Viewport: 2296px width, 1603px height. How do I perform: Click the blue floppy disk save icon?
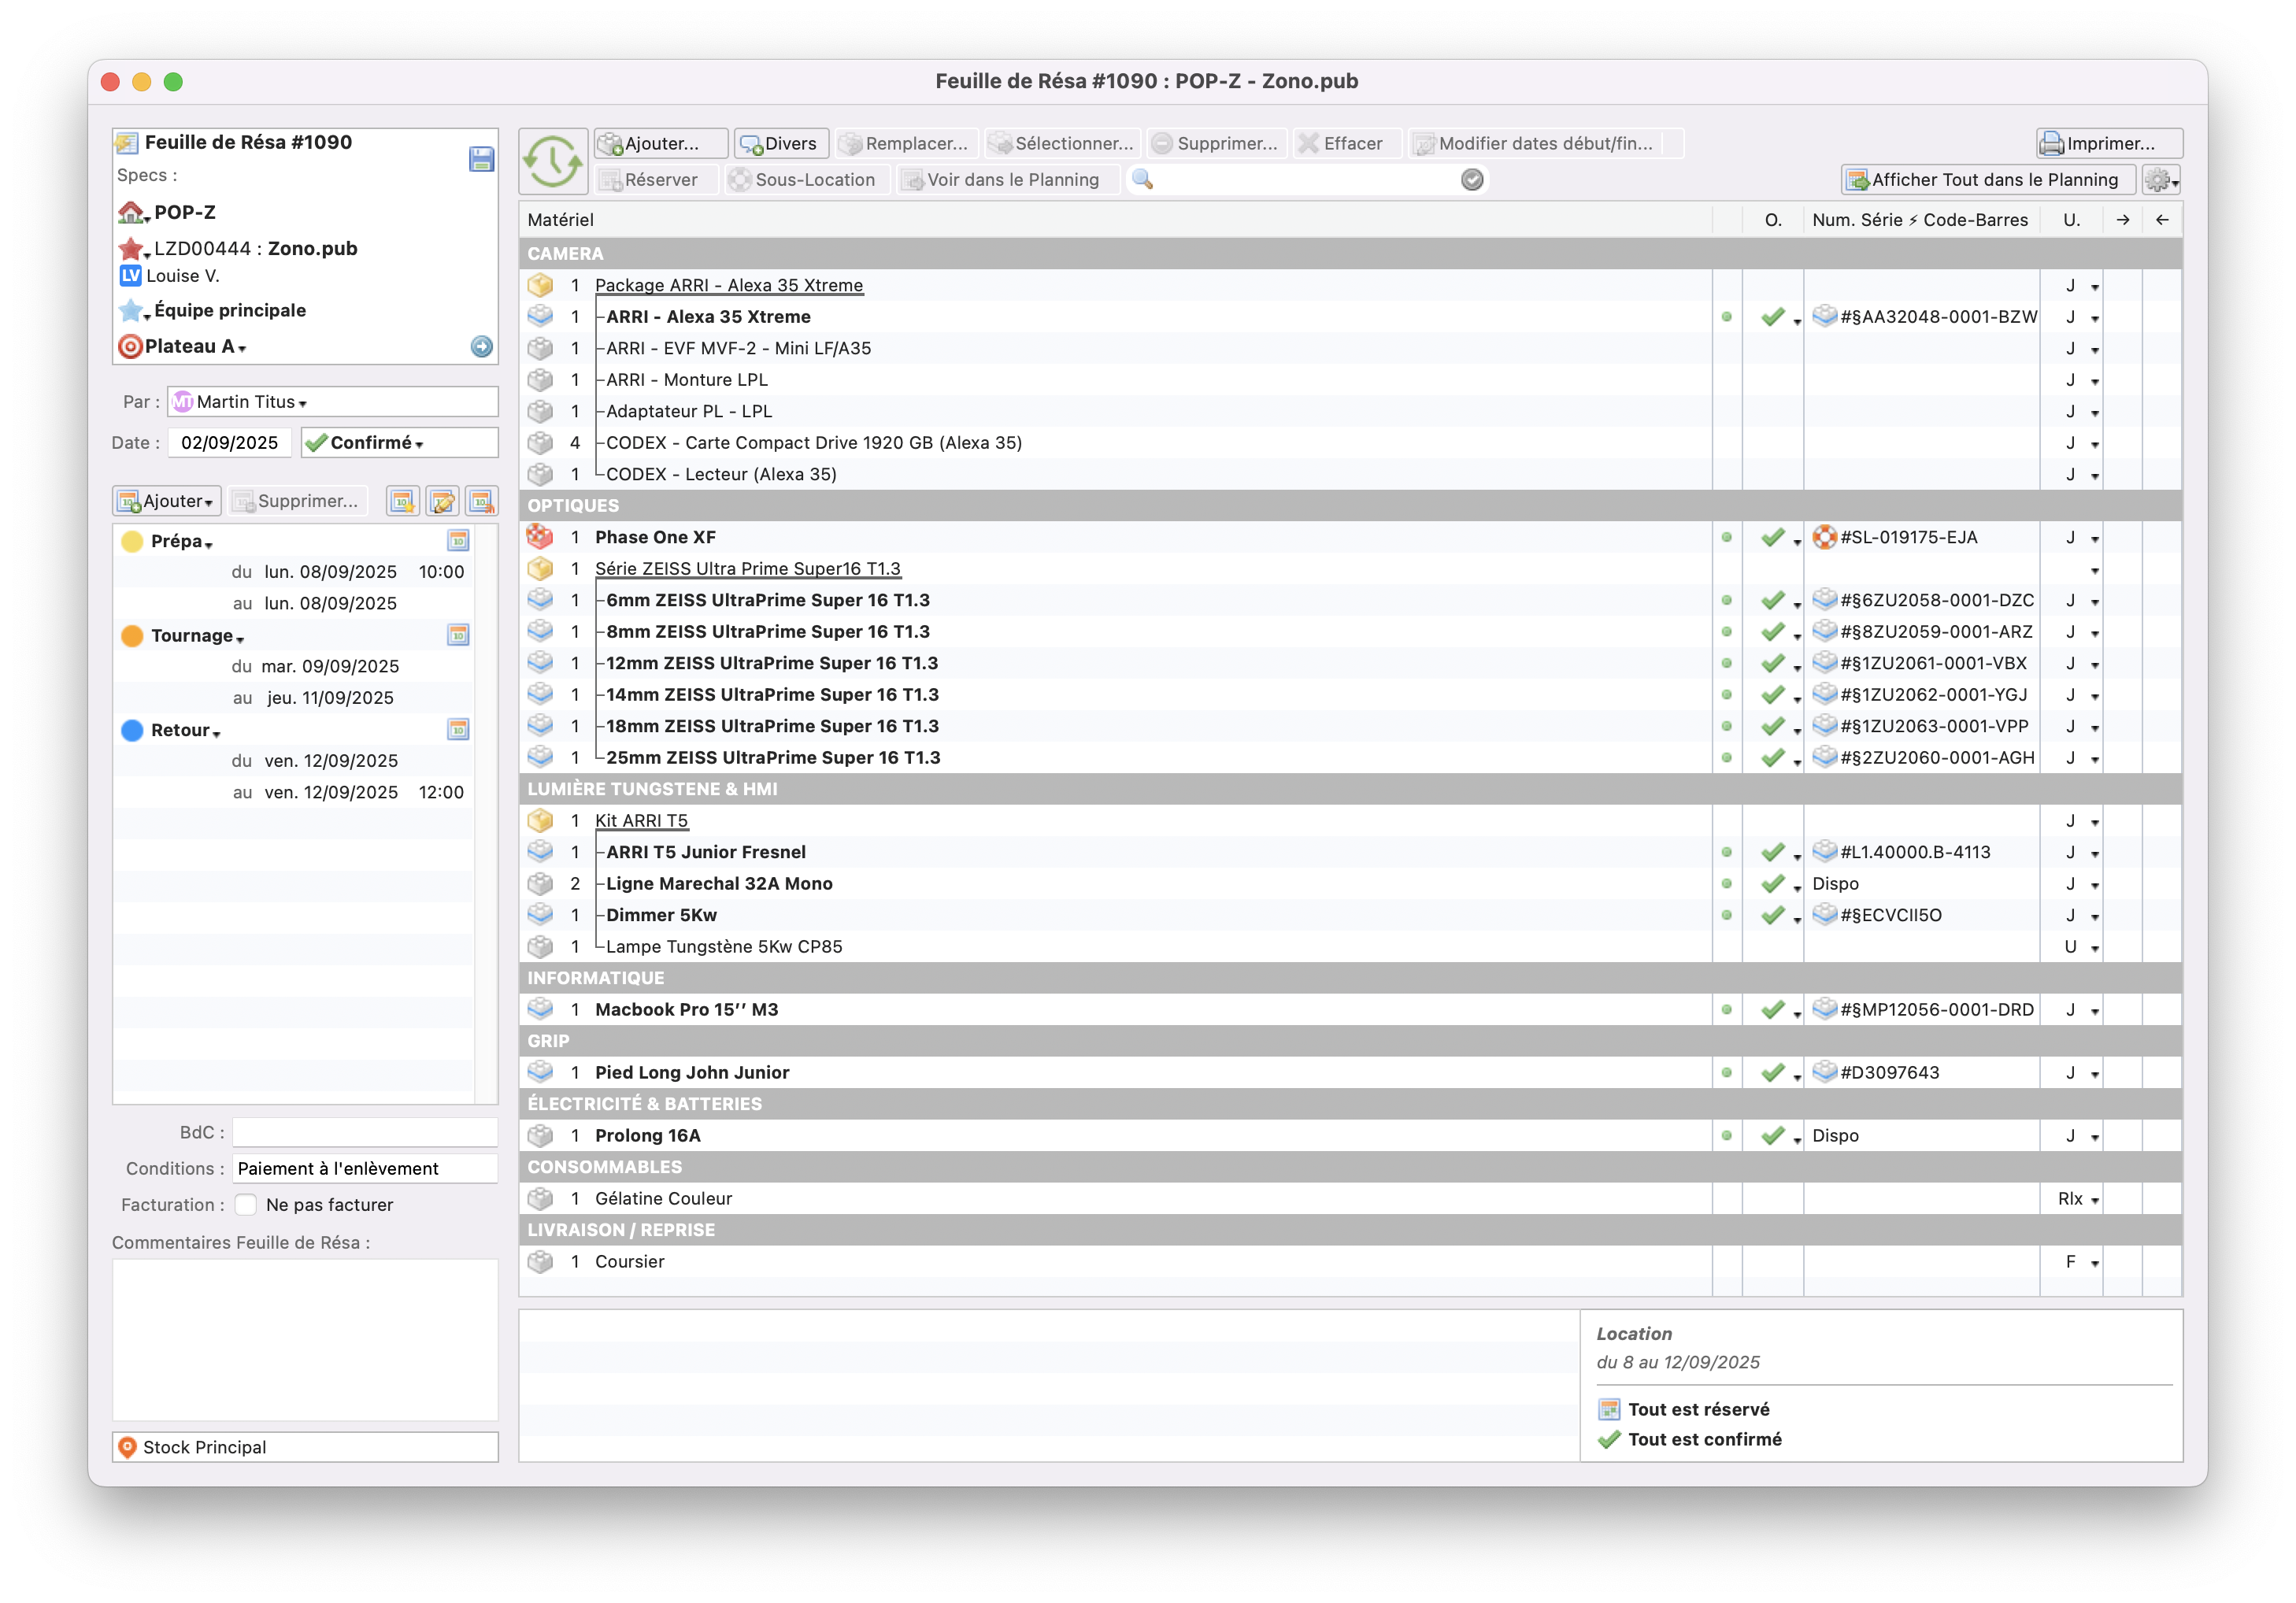pyautogui.click(x=481, y=159)
